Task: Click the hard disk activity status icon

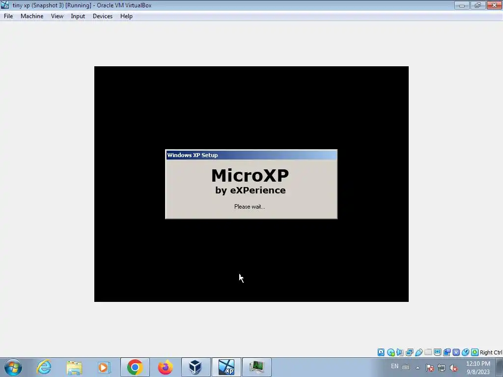Action: tap(381, 352)
